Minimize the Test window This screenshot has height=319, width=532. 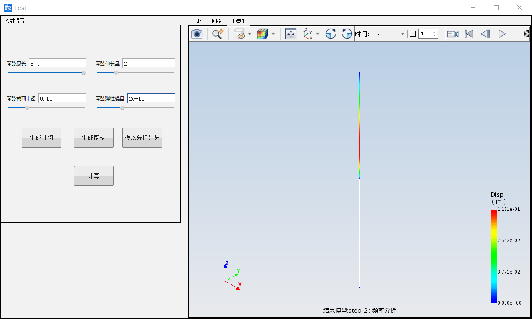coord(473,8)
